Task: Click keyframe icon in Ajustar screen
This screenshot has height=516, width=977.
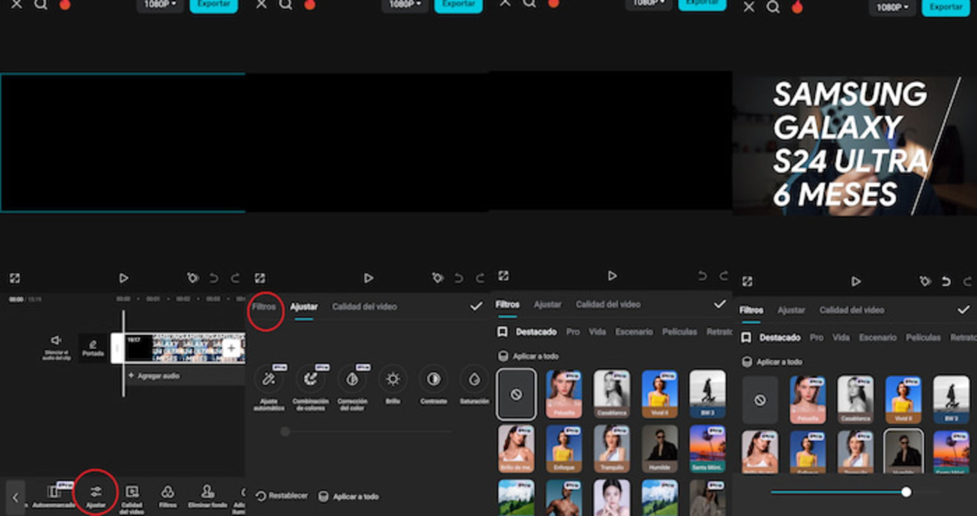Action: point(437,278)
